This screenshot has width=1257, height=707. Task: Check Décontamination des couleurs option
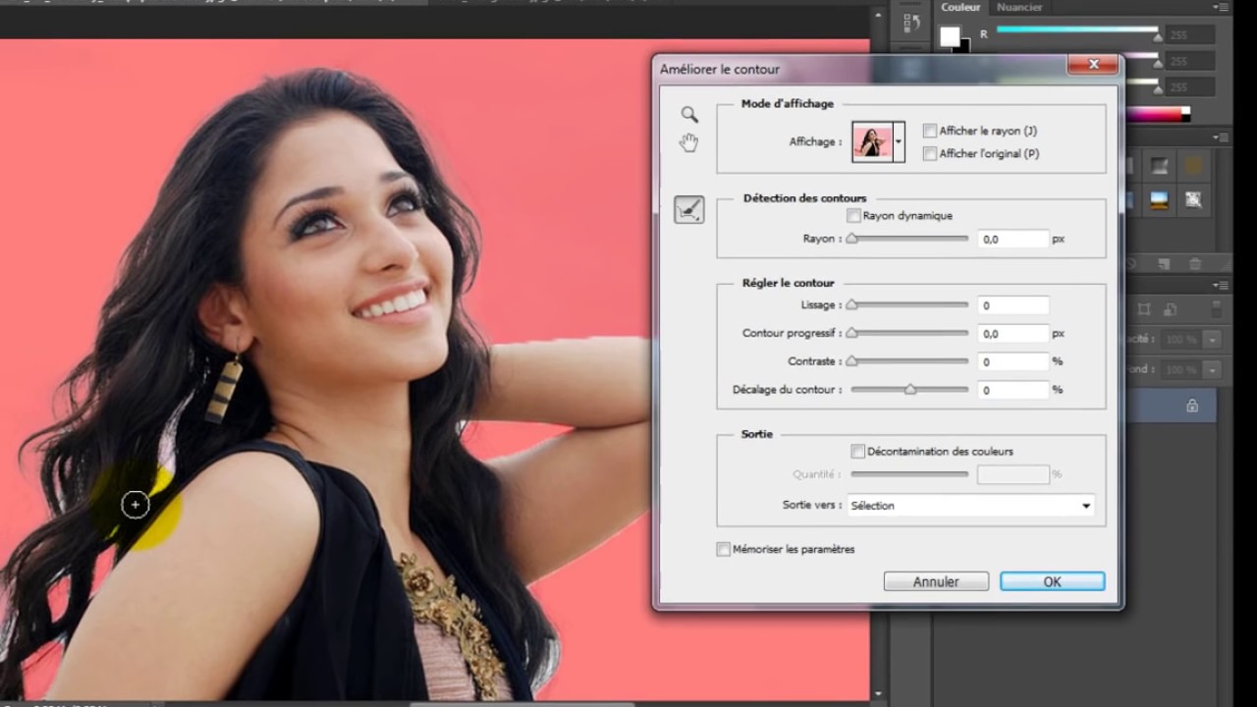pos(858,452)
